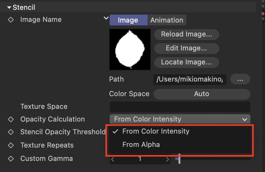Click the Edit Image button
Viewport: 265px width, 172px height.
(186, 48)
